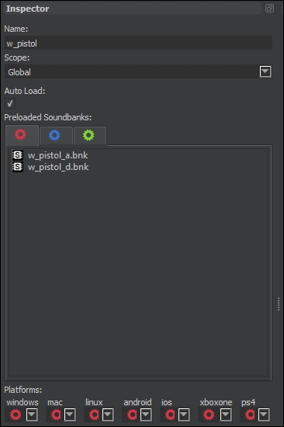
Task: Click the red gear under linux platform
Action: click(x=94, y=415)
